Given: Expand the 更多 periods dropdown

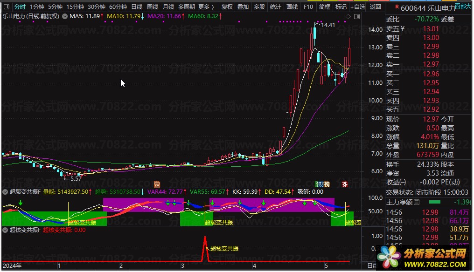Looking at the screenshot, I should point(206,7).
